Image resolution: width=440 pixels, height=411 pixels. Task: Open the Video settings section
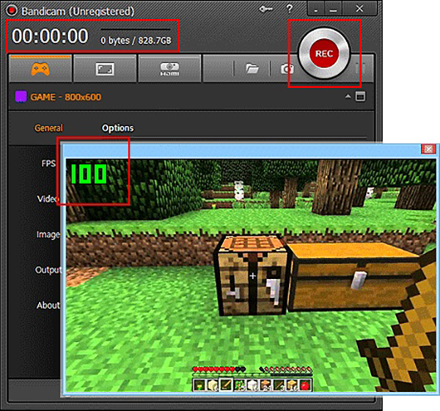point(48,199)
